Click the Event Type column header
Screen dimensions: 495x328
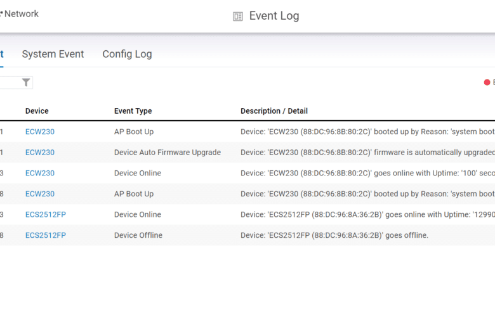[x=133, y=111]
